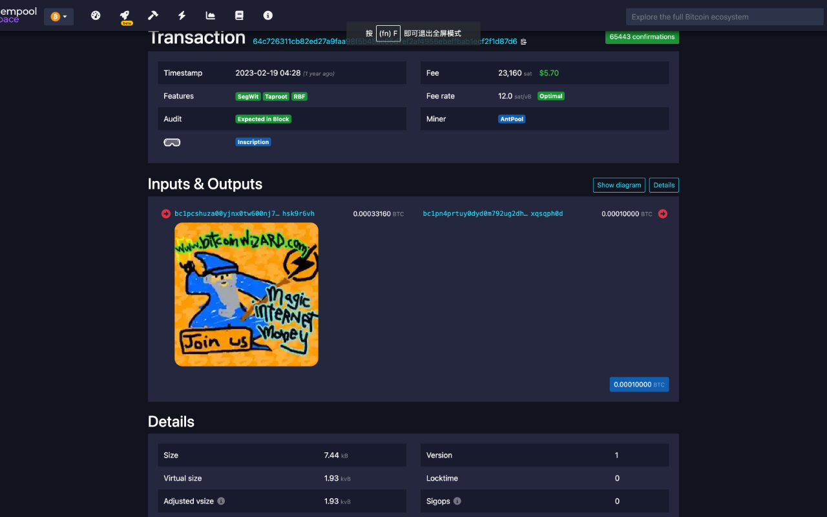Open the Bitcoin network selector dropdown
The width and height of the screenshot is (827, 517).
coord(59,17)
